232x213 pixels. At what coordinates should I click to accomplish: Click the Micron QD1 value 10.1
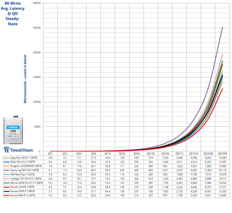coord(50,183)
